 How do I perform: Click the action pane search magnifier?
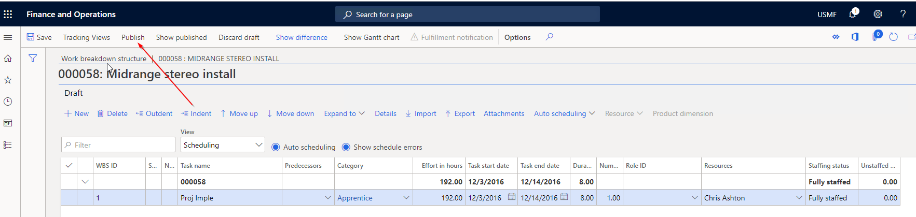coord(549,37)
